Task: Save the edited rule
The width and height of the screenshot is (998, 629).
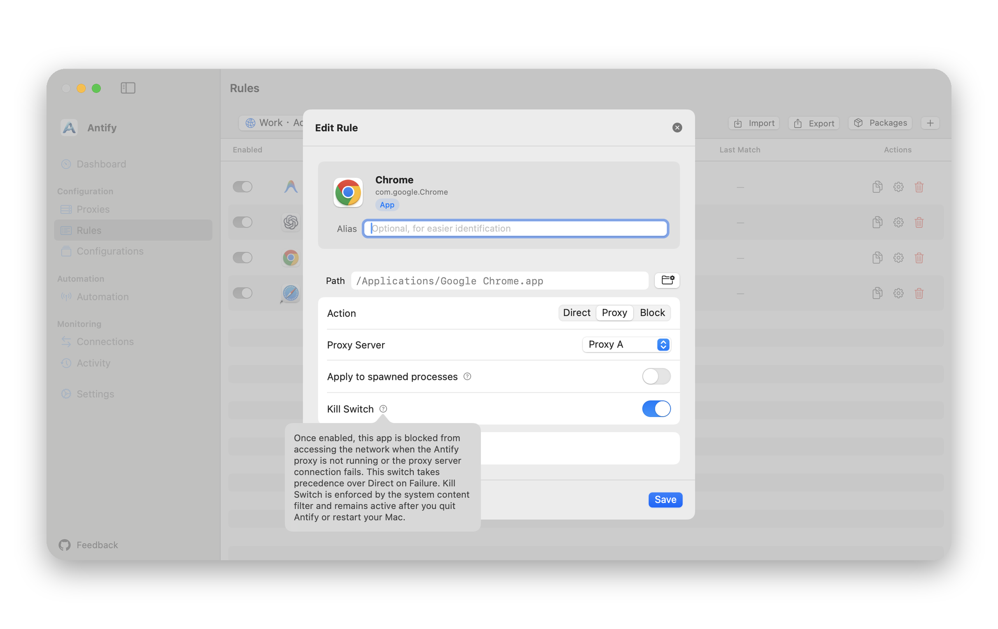Action: click(x=665, y=499)
